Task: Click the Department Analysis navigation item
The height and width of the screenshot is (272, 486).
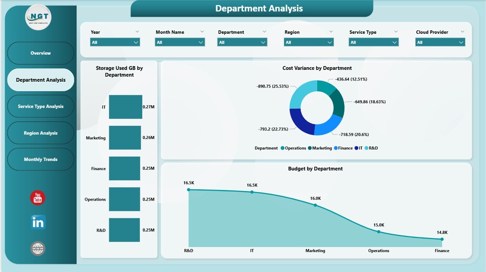Action: pos(40,80)
